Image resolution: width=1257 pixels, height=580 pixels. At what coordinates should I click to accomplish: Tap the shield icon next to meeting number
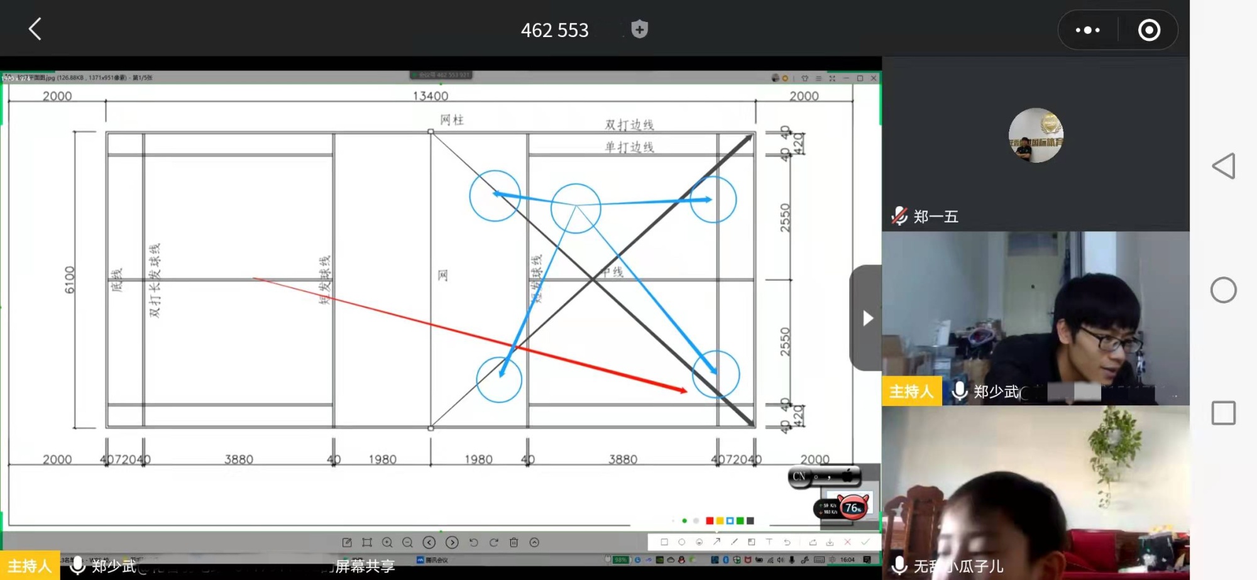pyautogui.click(x=639, y=30)
